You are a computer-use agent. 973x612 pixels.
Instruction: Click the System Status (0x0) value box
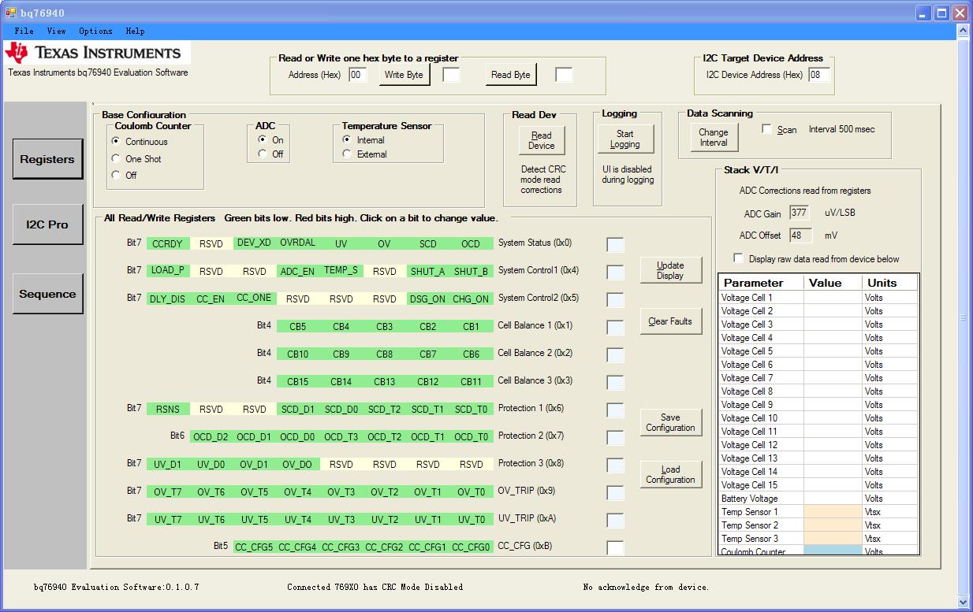click(615, 245)
